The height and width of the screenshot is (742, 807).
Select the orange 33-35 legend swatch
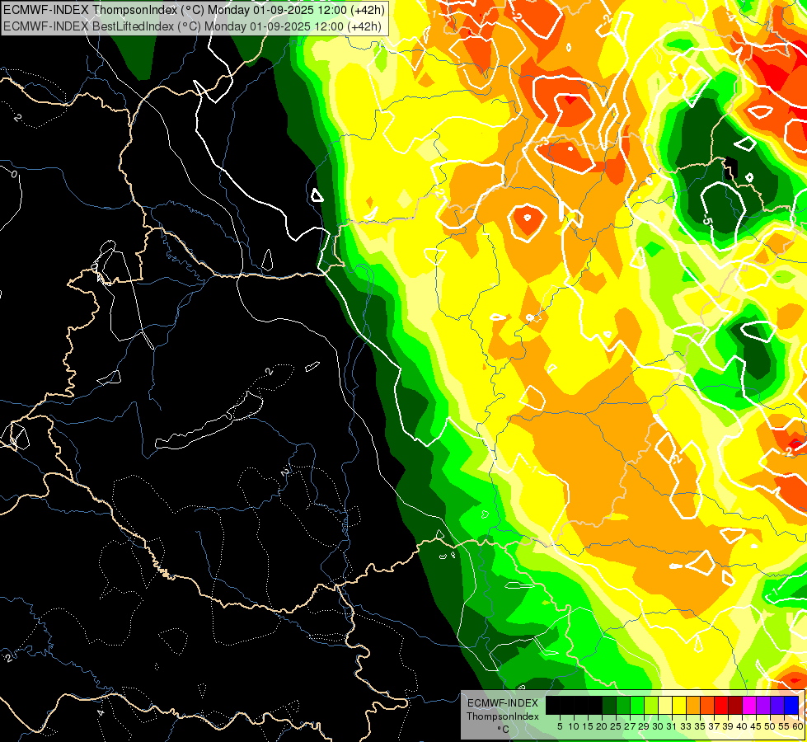(693, 705)
